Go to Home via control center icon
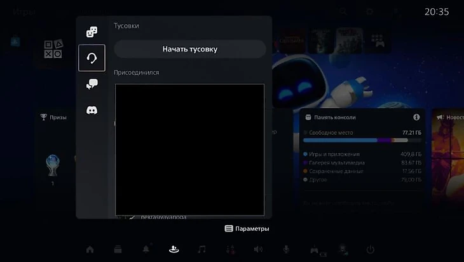The width and height of the screenshot is (464, 262). click(90, 249)
